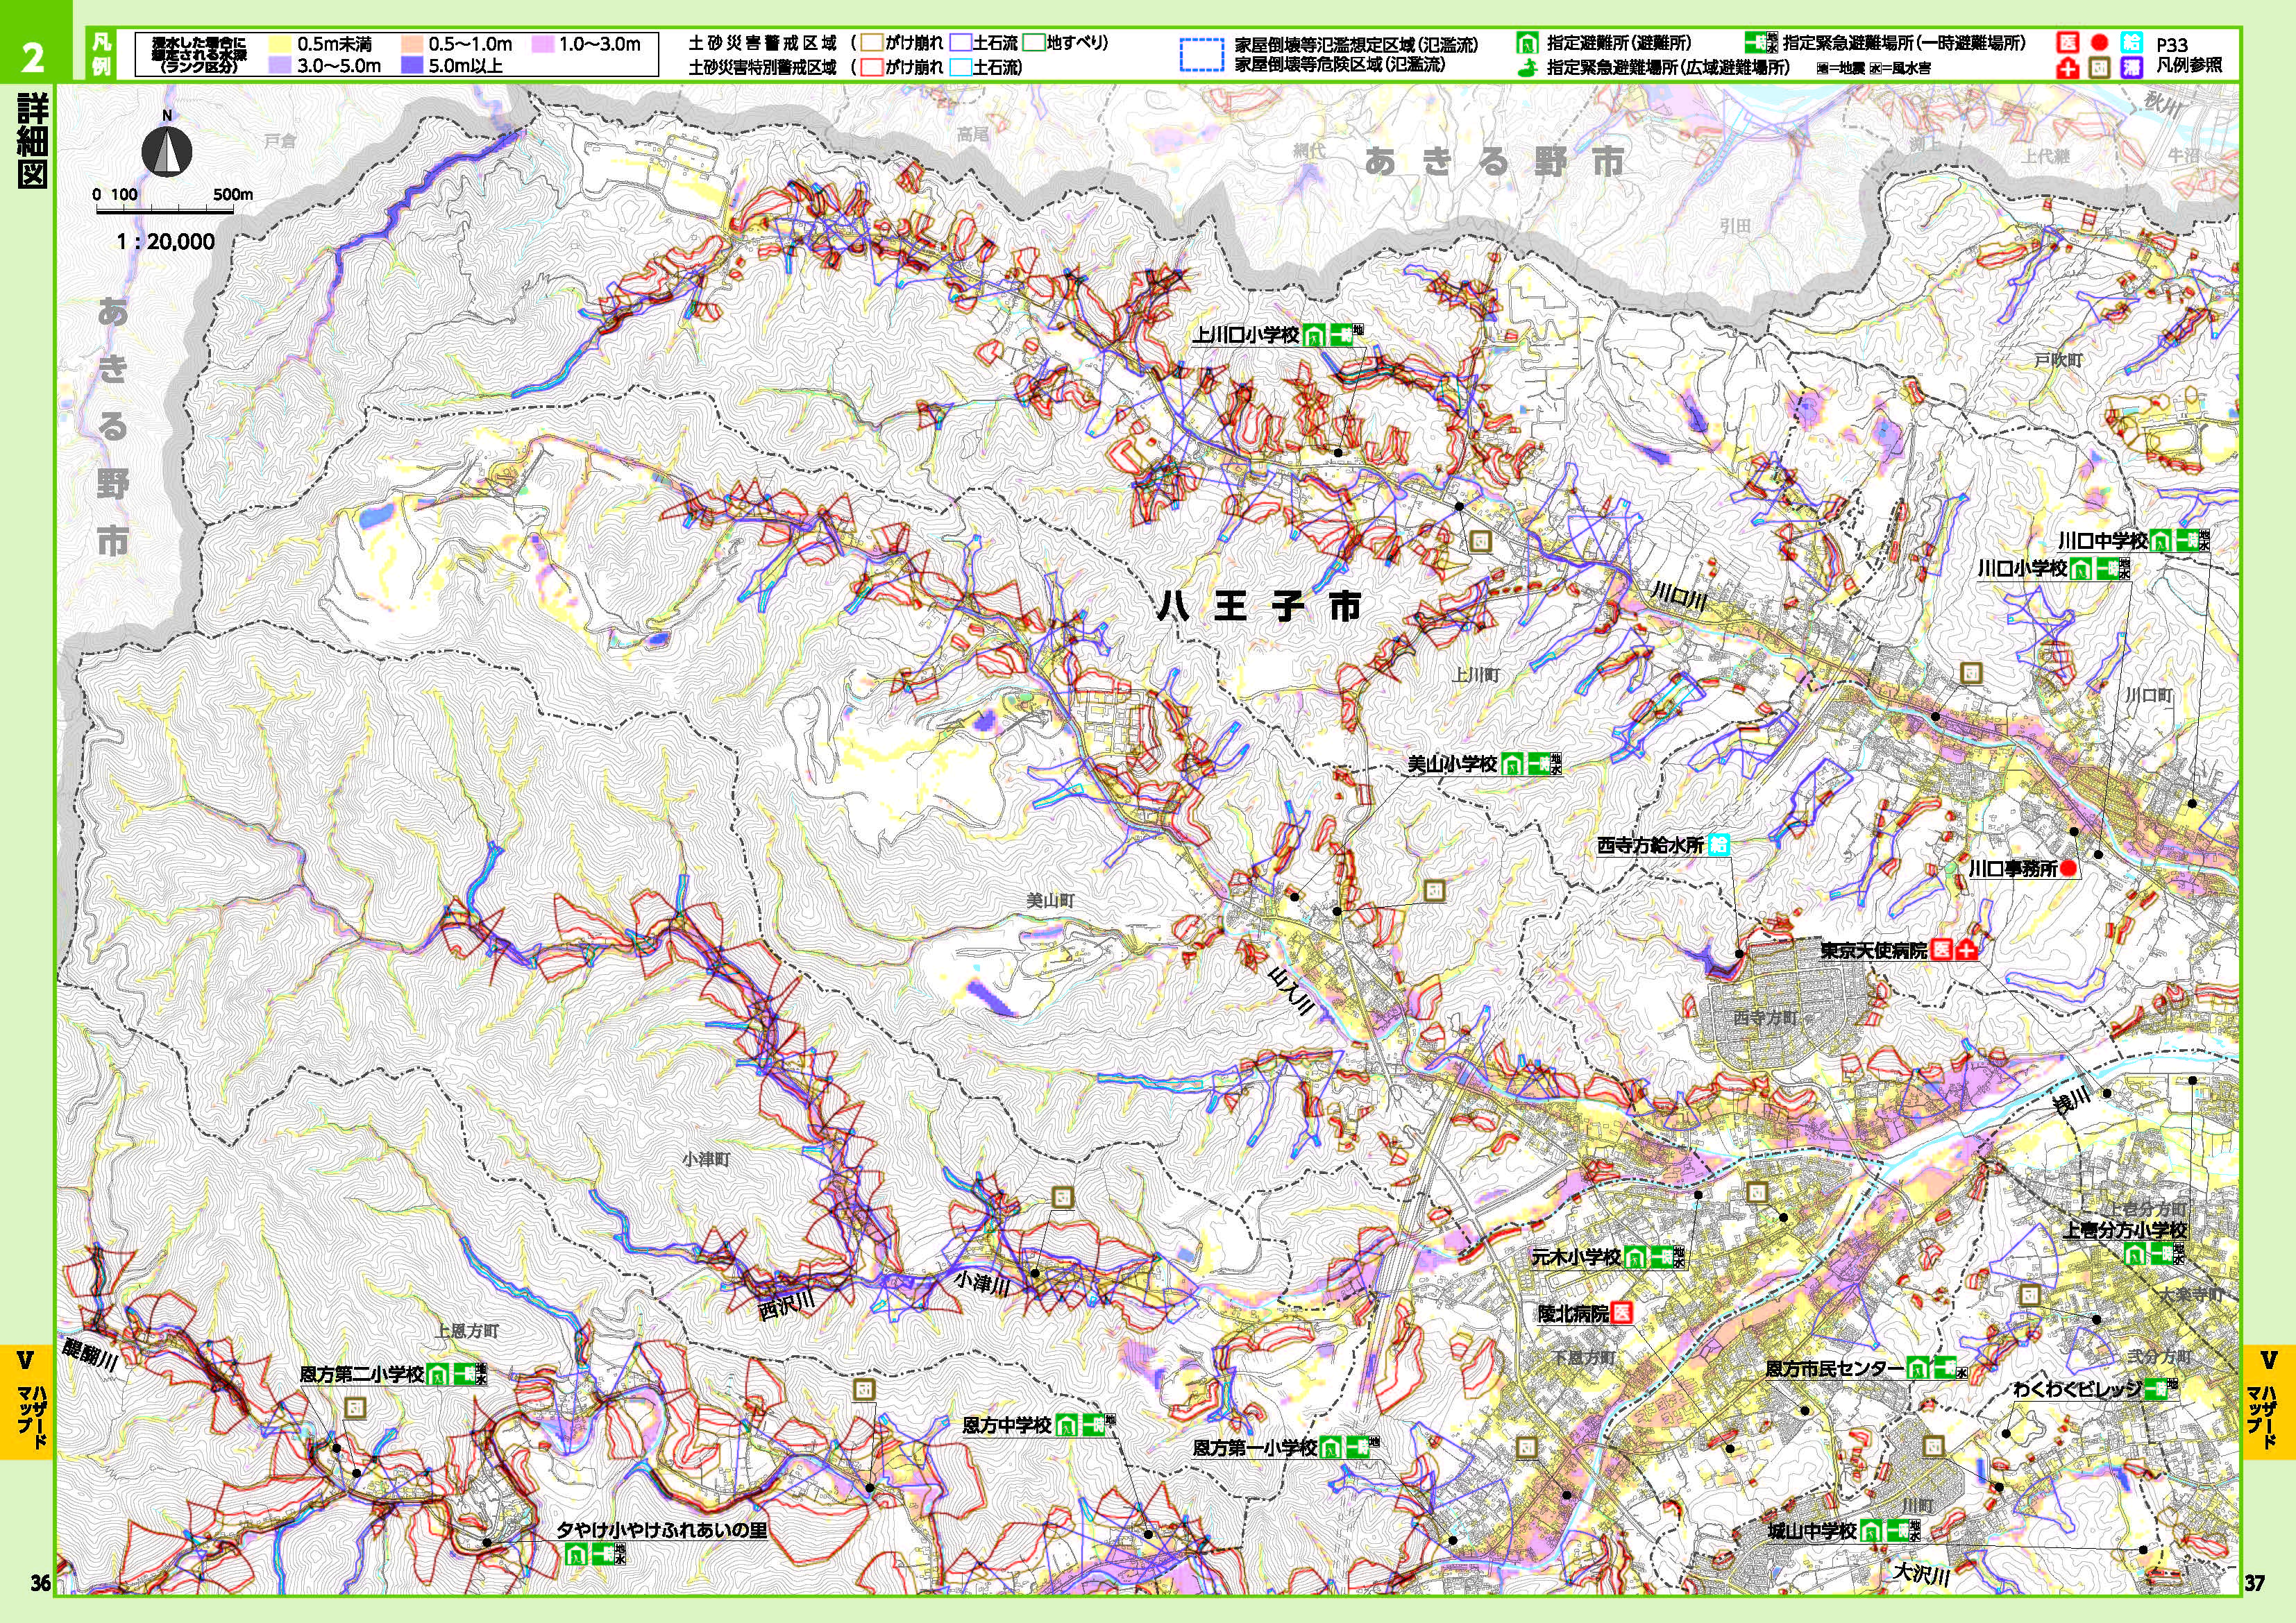Click the left-edge ハザードマップ side tab
The height and width of the screenshot is (1623, 2296).
[27, 1400]
